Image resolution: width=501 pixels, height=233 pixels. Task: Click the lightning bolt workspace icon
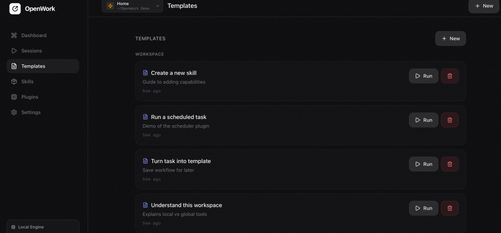click(x=110, y=6)
